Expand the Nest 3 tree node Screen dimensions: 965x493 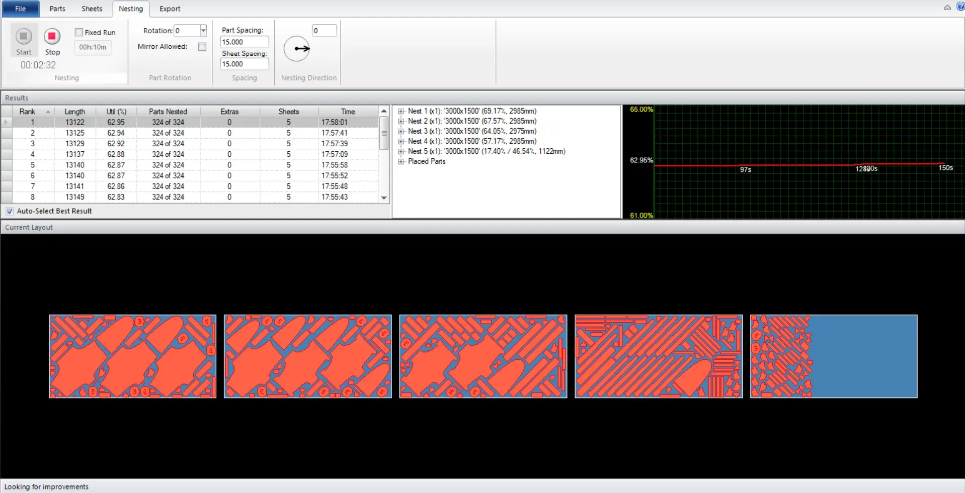point(401,131)
